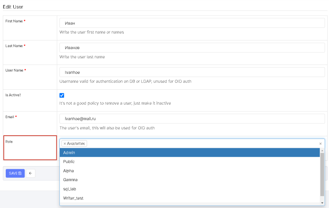
Task: Focus the First Name field
Action: point(192,23)
